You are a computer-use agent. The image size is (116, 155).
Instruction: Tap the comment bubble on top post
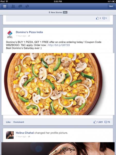pyautogui.click(x=104, y=18)
